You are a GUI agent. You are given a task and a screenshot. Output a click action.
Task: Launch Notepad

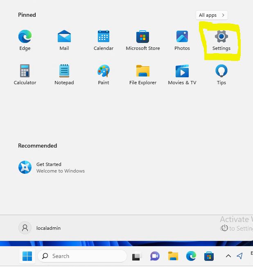tap(64, 74)
